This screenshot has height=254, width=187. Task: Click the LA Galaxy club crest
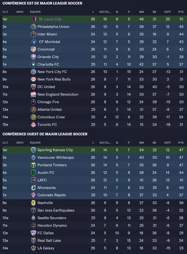[33, 248]
